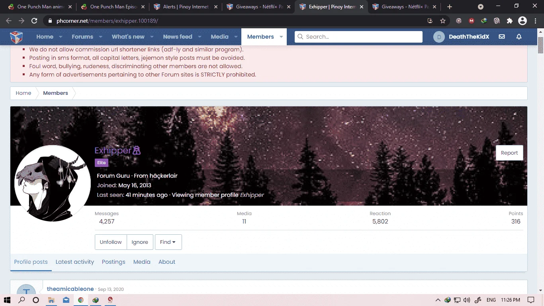Open the volume control in system tray
Image resolution: width=544 pixels, height=306 pixels.
(467, 300)
